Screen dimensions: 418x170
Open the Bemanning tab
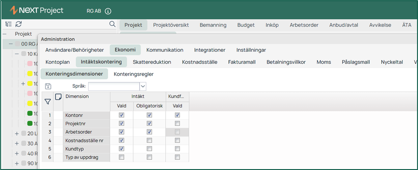pyautogui.click(x=213, y=25)
